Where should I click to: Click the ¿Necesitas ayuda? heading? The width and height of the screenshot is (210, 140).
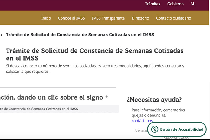[x=154, y=100]
